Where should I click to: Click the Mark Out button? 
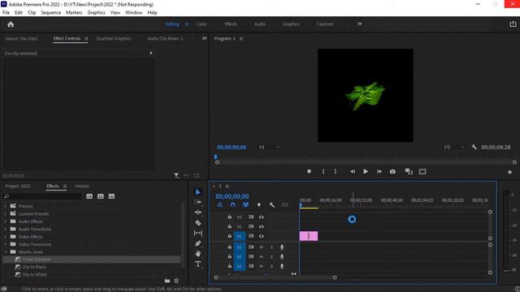click(336, 171)
